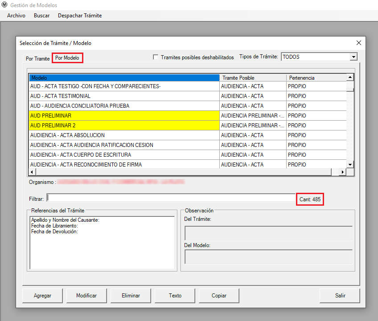The image size is (378, 321).
Task: Sort by the Tramite Posible column header
Action: pyautogui.click(x=252, y=78)
